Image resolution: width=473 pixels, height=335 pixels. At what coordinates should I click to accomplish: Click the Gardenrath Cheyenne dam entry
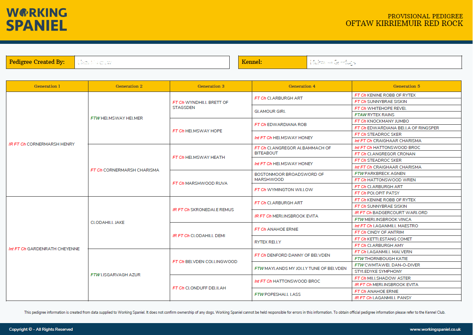44,249
